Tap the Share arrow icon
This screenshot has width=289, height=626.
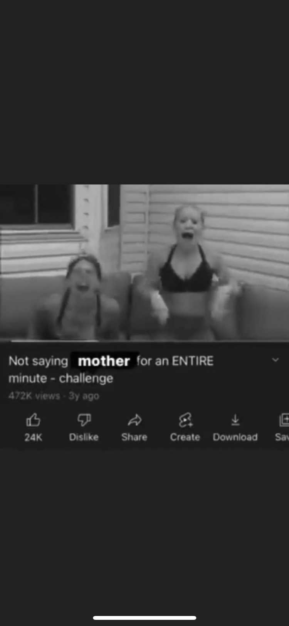134,420
